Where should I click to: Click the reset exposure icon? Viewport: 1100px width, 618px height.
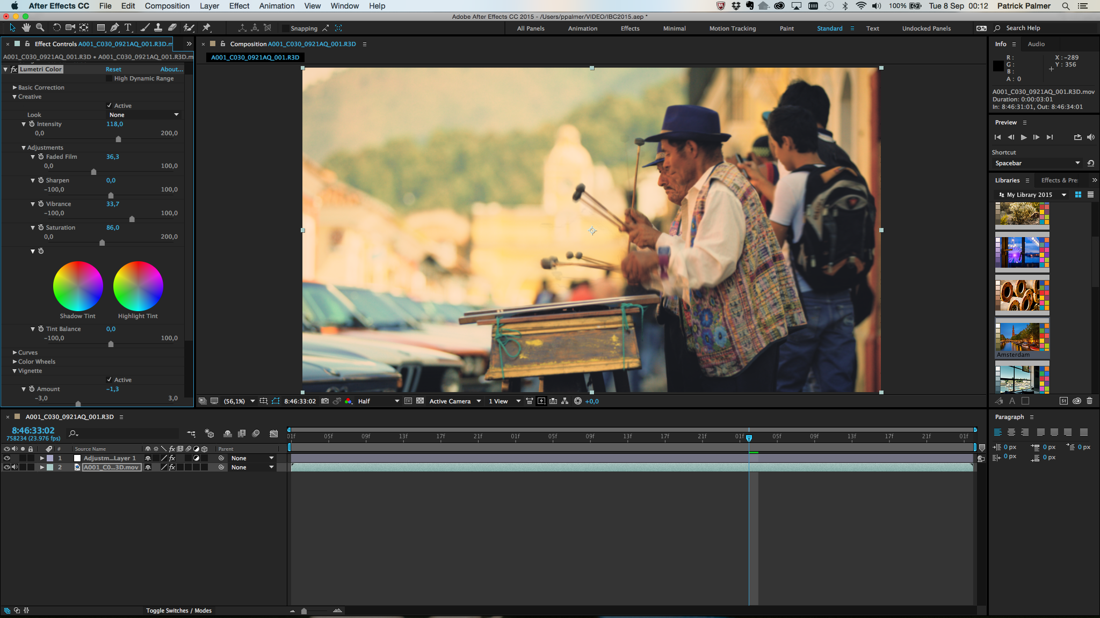point(578,401)
